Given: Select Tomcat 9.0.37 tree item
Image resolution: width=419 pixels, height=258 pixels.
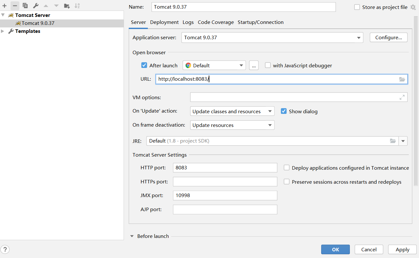Looking at the screenshot, I should coord(62,23).
